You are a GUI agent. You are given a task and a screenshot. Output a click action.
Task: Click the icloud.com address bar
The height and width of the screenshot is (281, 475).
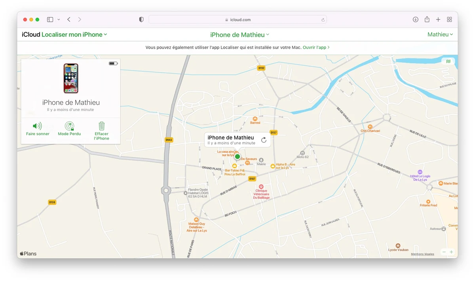tap(237, 19)
